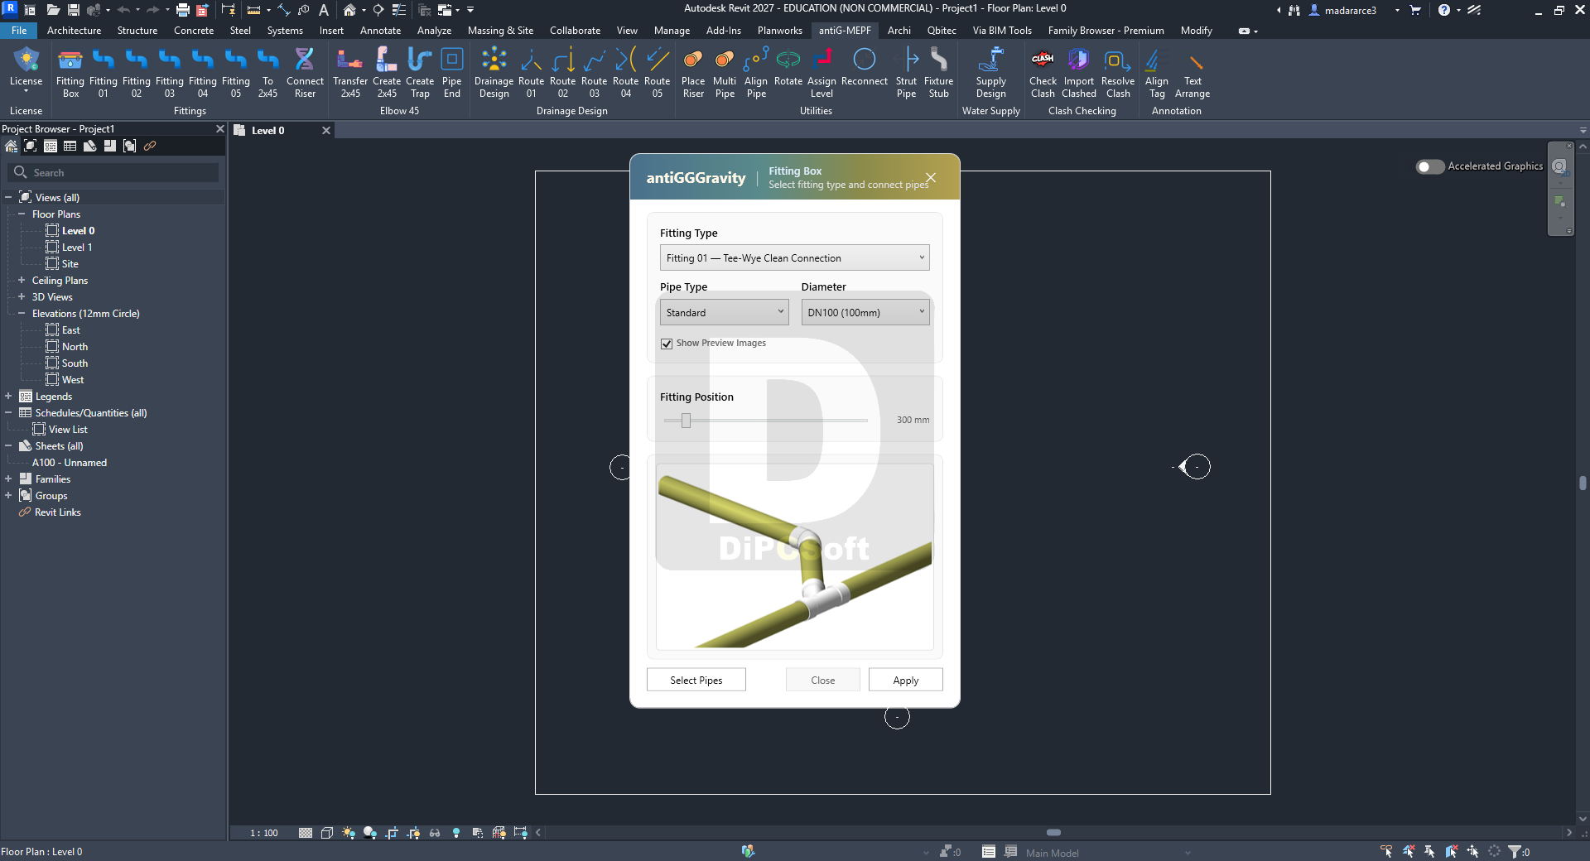Open the Architecture ribbon tab
The image size is (1590, 861).
coord(74,31)
